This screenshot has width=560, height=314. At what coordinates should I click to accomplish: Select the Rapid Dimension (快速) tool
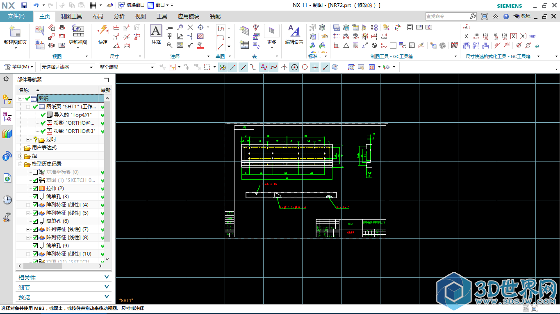point(102,35)
